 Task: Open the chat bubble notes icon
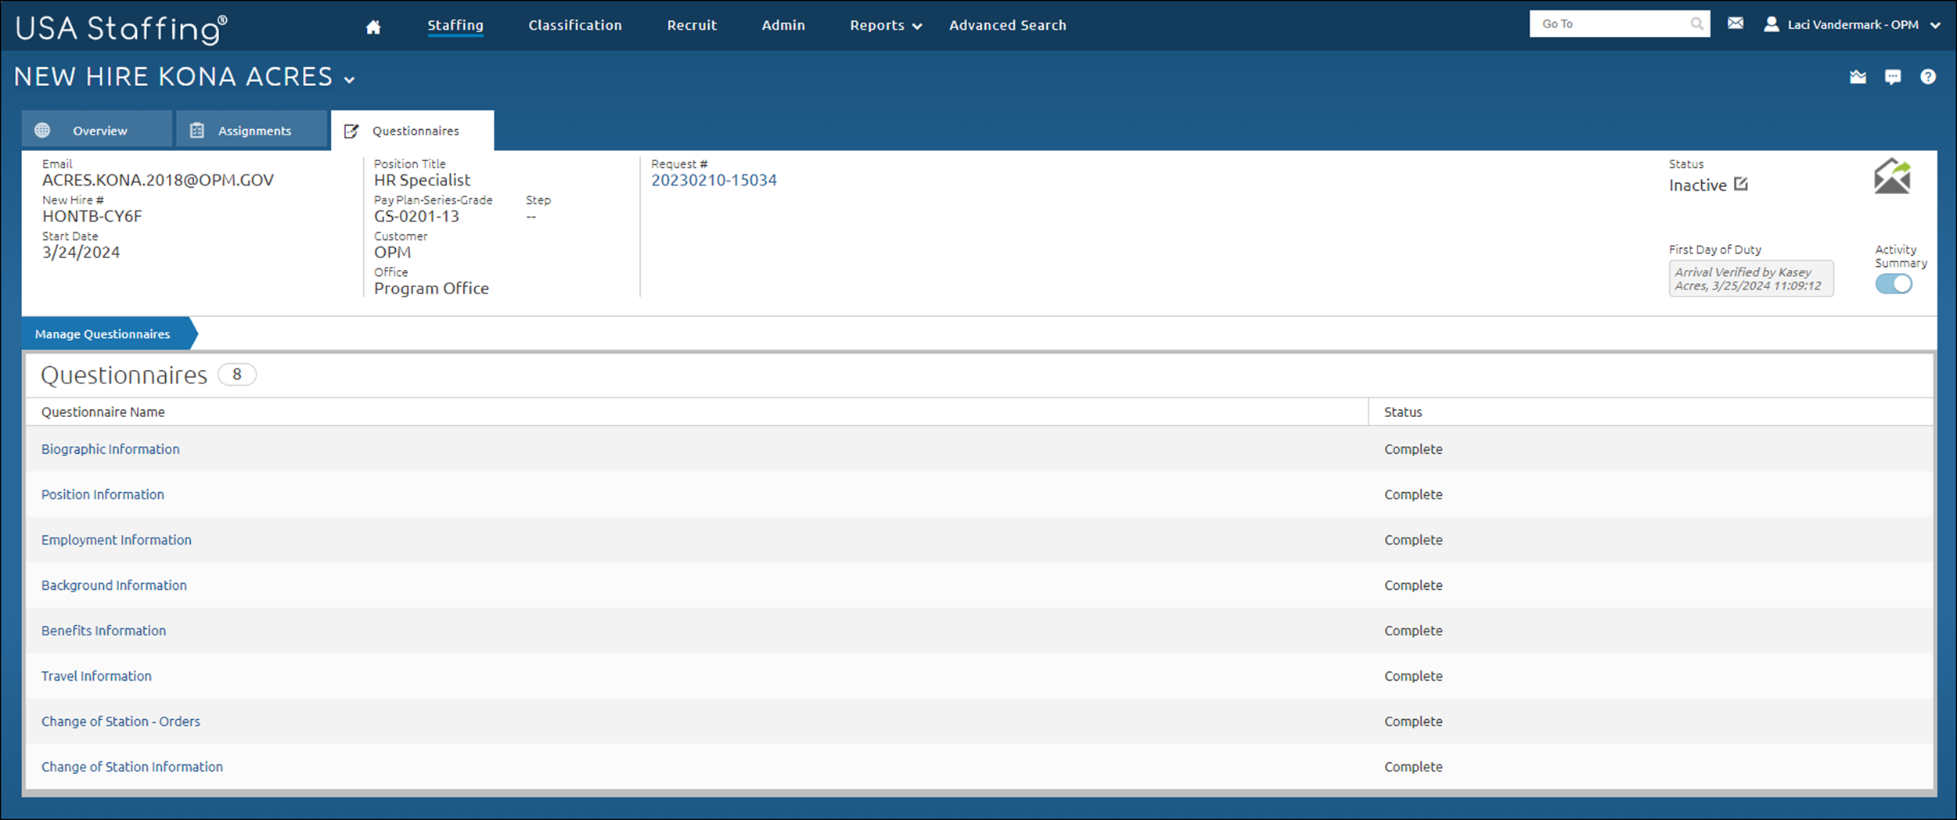[x=1893, y=77]
